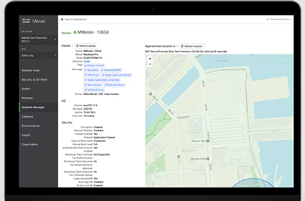
Task: Open the Meraki San Francisco network dropdown
Action: coord(38,39)
